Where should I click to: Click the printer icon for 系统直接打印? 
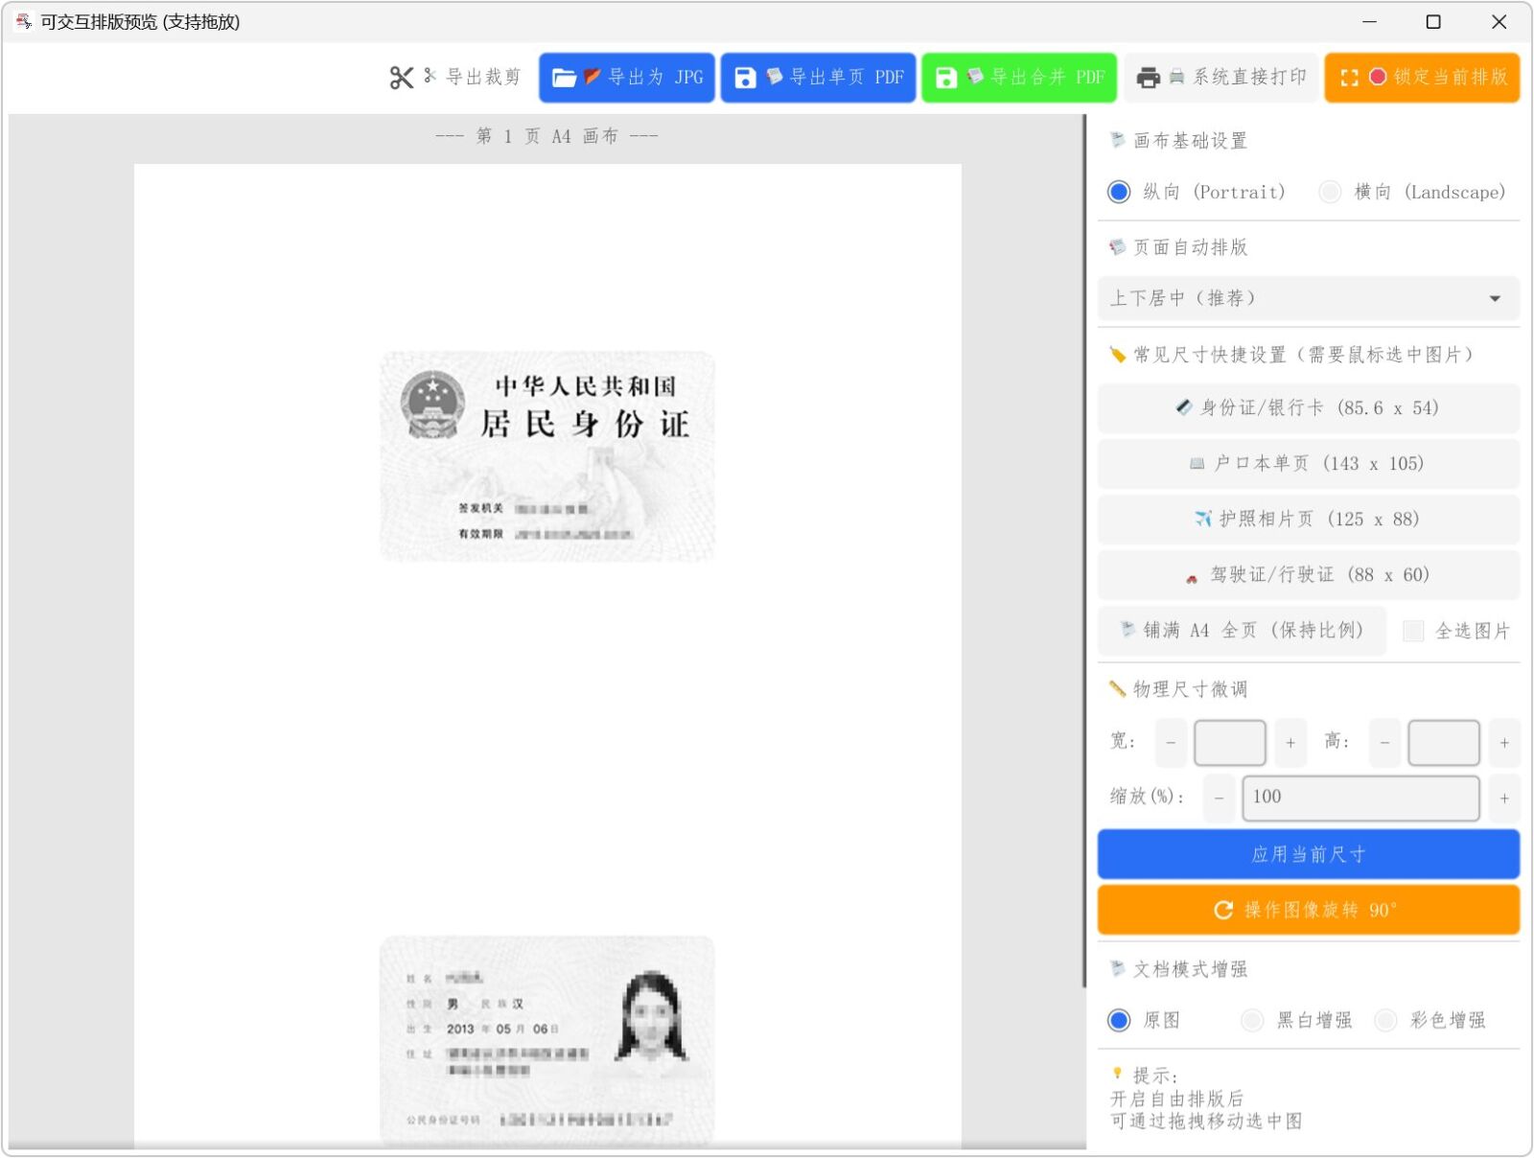[1148, 78]
